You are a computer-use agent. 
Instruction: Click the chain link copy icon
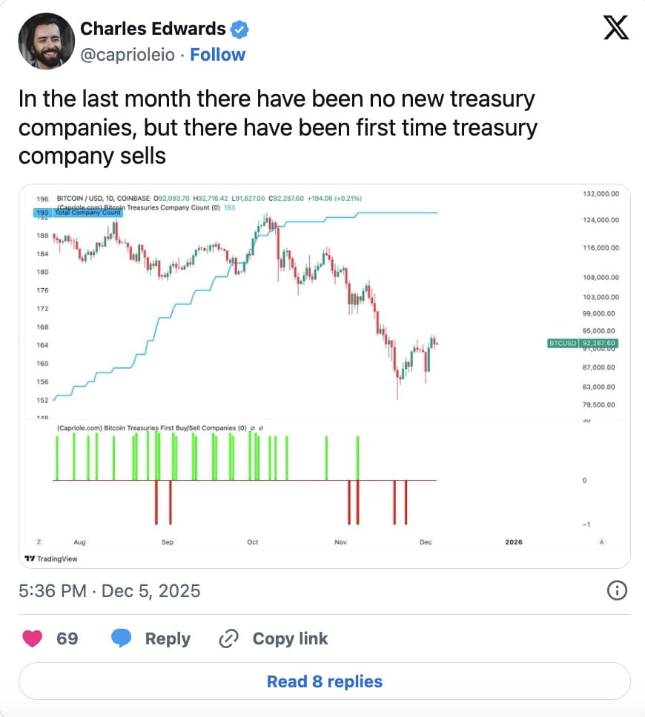(x=229, y=638)
